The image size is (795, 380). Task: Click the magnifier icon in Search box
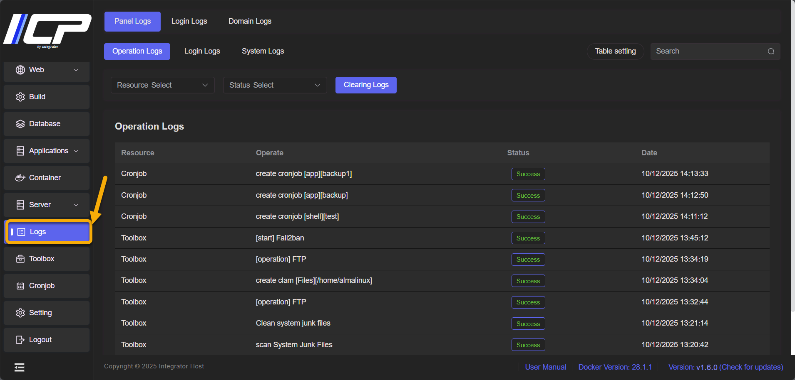771,51
